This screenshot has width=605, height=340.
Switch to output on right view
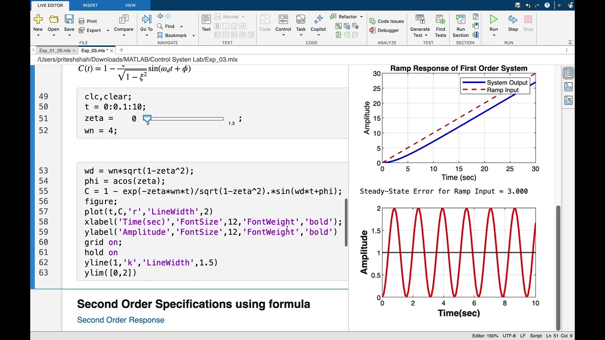click(568, 73)
